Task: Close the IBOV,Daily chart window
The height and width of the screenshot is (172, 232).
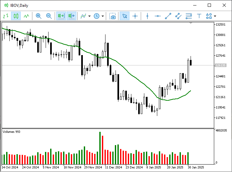Action: (x=224, y=5)
